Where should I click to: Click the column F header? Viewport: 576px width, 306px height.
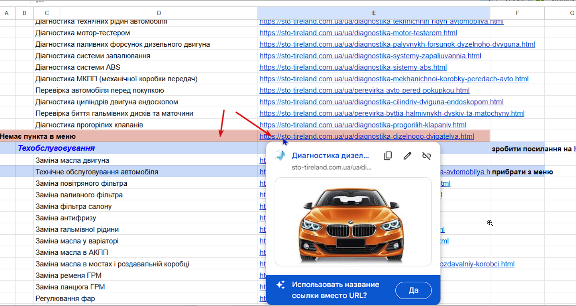coord(517,13)
